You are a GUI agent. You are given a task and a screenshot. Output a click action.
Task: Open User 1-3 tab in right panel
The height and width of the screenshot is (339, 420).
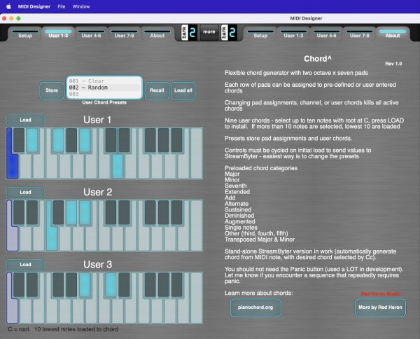[293, 34]
